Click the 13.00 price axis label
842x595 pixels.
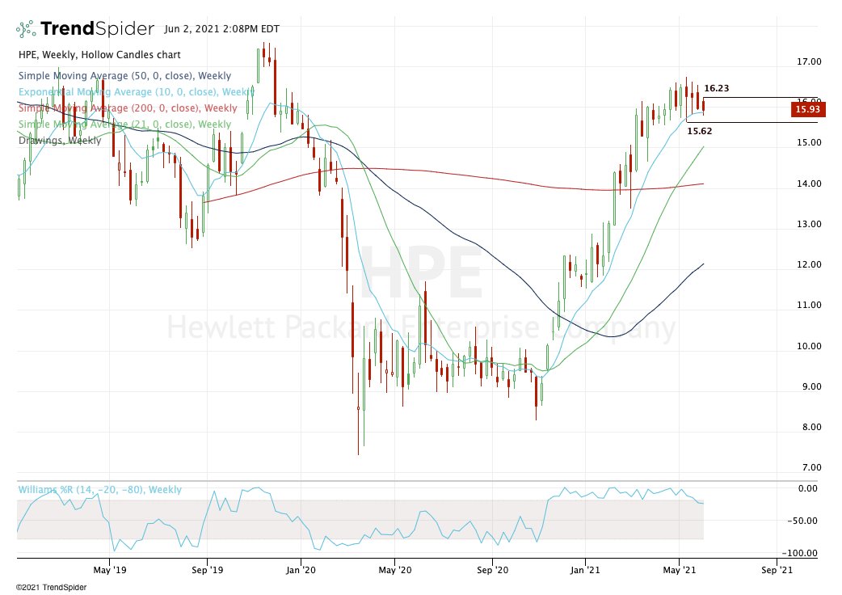click(x=809, y=225)
